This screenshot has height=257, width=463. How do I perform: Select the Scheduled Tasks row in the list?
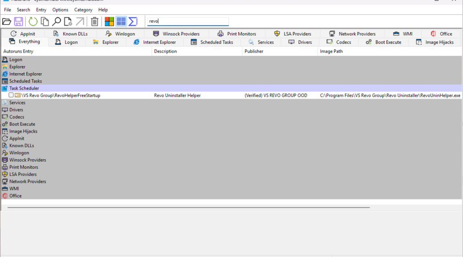point(231,81)
